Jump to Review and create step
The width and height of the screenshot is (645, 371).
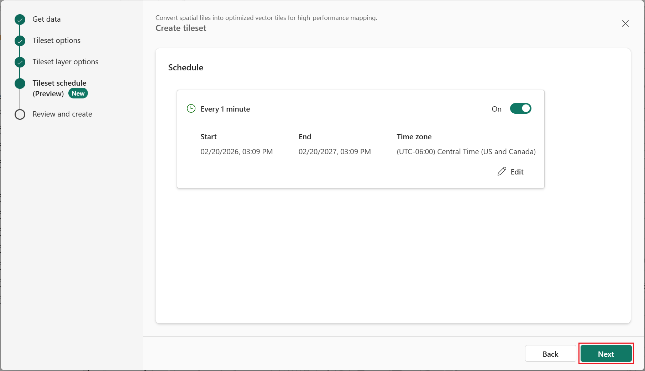pyautogui.click(x=62, y=114)
